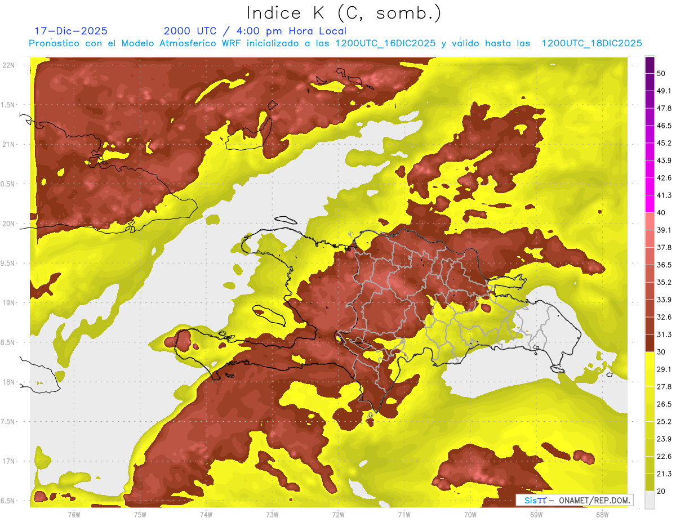
Task: Click the "SisTT - ONAMET/REP.DOM." credit box
Action: tap(575, 500)
